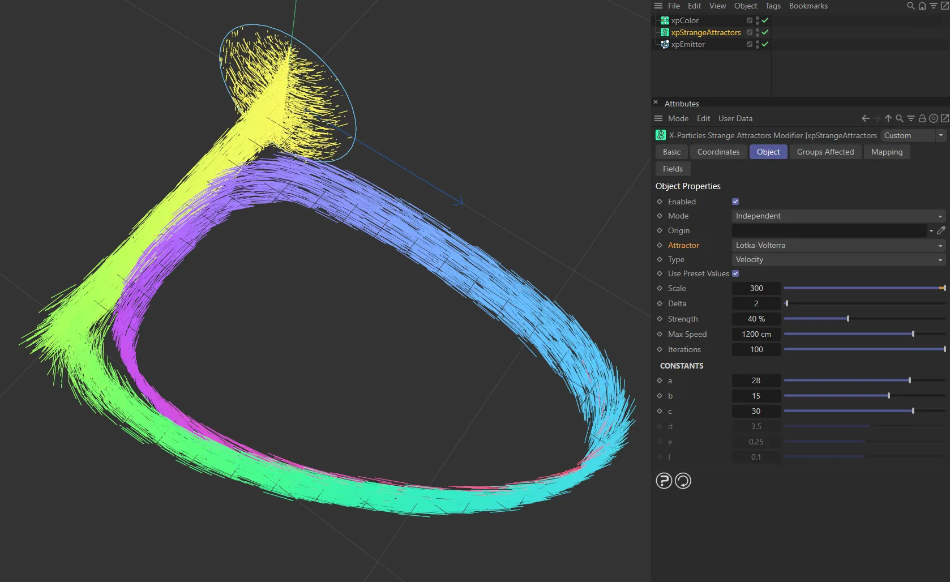The width and height of the screenshot is (950, 582).
Task: Toggle xpColor enabled green checkmark
Action: [765, 20]
